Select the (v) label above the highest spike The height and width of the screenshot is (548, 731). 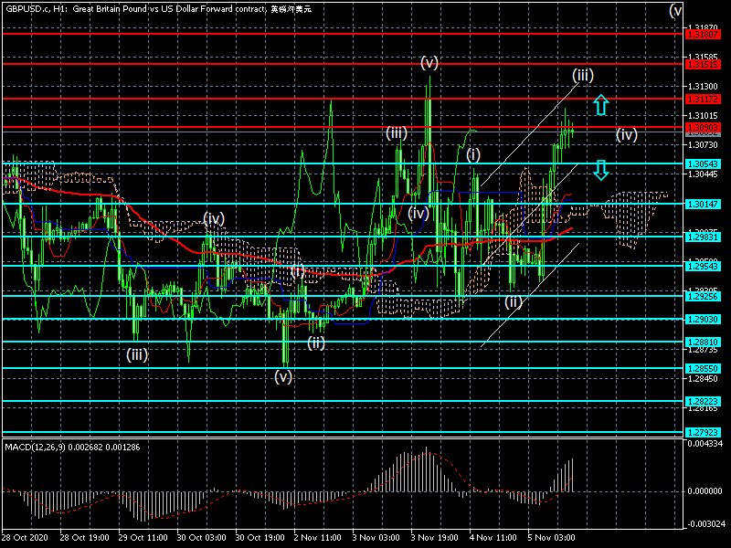pos(429,62)
